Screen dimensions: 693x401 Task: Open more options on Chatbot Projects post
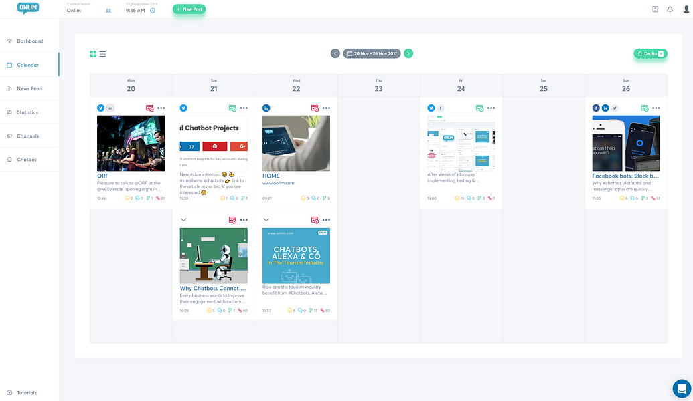point(244,108)
